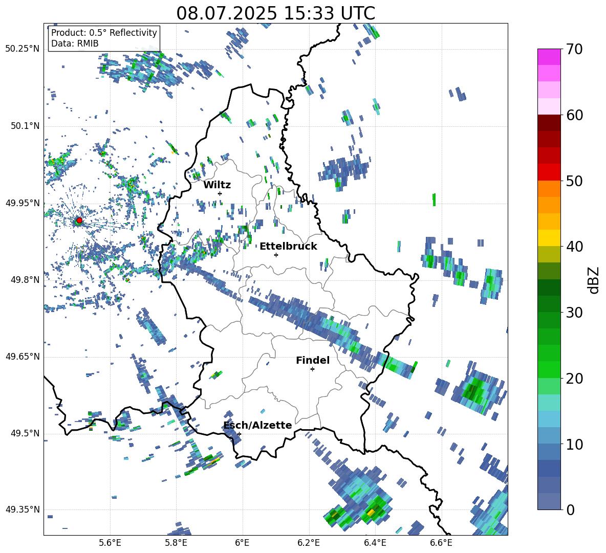Image resolution: width=606 pixels, height=553 pixels.
Task: Click the colorbar tick label 0
Action: (570, 510)
